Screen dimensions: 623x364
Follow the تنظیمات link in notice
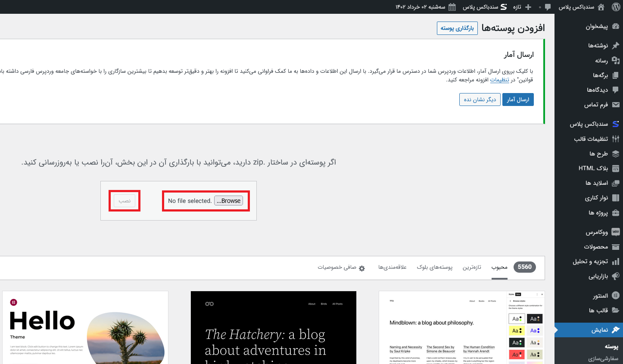coord(499,80)
